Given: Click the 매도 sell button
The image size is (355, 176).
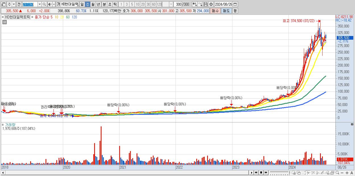Looking at the screenshot, I should (x=226, y=11).
